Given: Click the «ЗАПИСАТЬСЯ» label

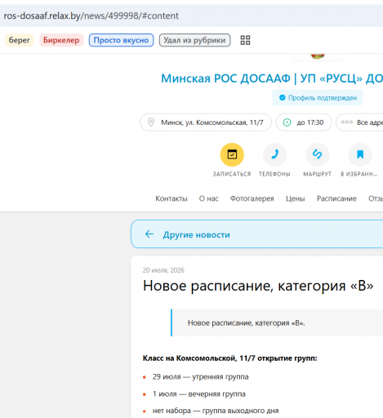Looking at the screenshot, I should tap(232, 174).
